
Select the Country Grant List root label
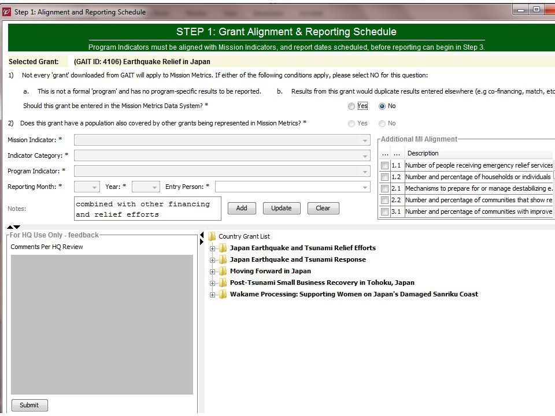[x=244, y=236]
